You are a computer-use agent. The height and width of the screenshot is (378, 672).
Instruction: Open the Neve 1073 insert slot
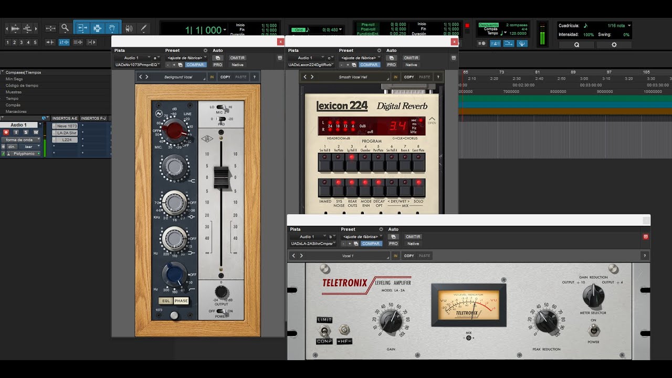tap(65, 126)
